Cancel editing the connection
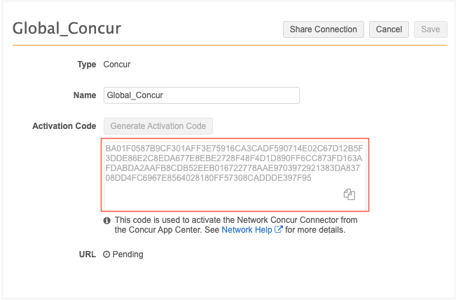The image size is (456, 300). coord(389,29)
